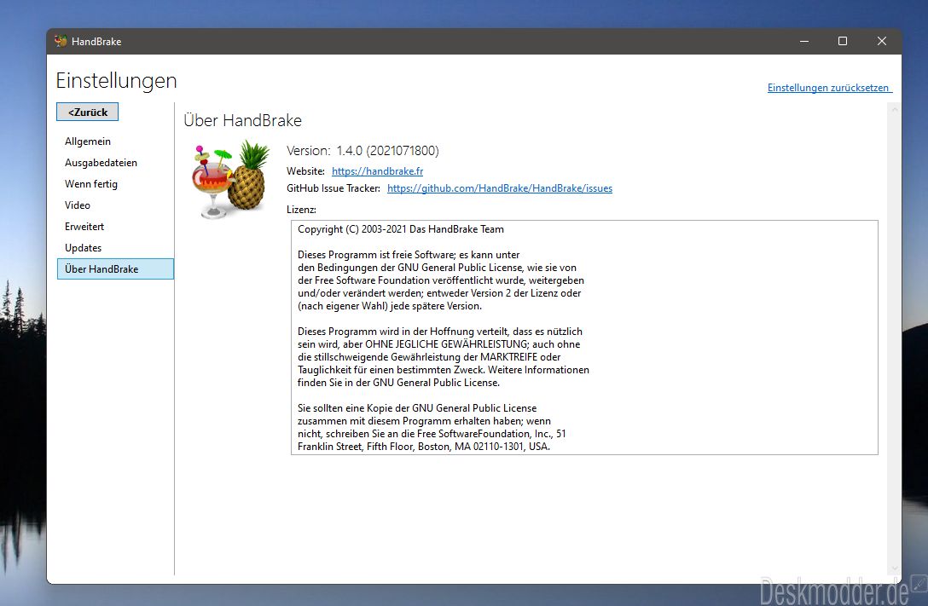The height and width of the screenshot is (606, 928).
Task: Click the scrollbar up arrow
Action: [x=894, y=109]
